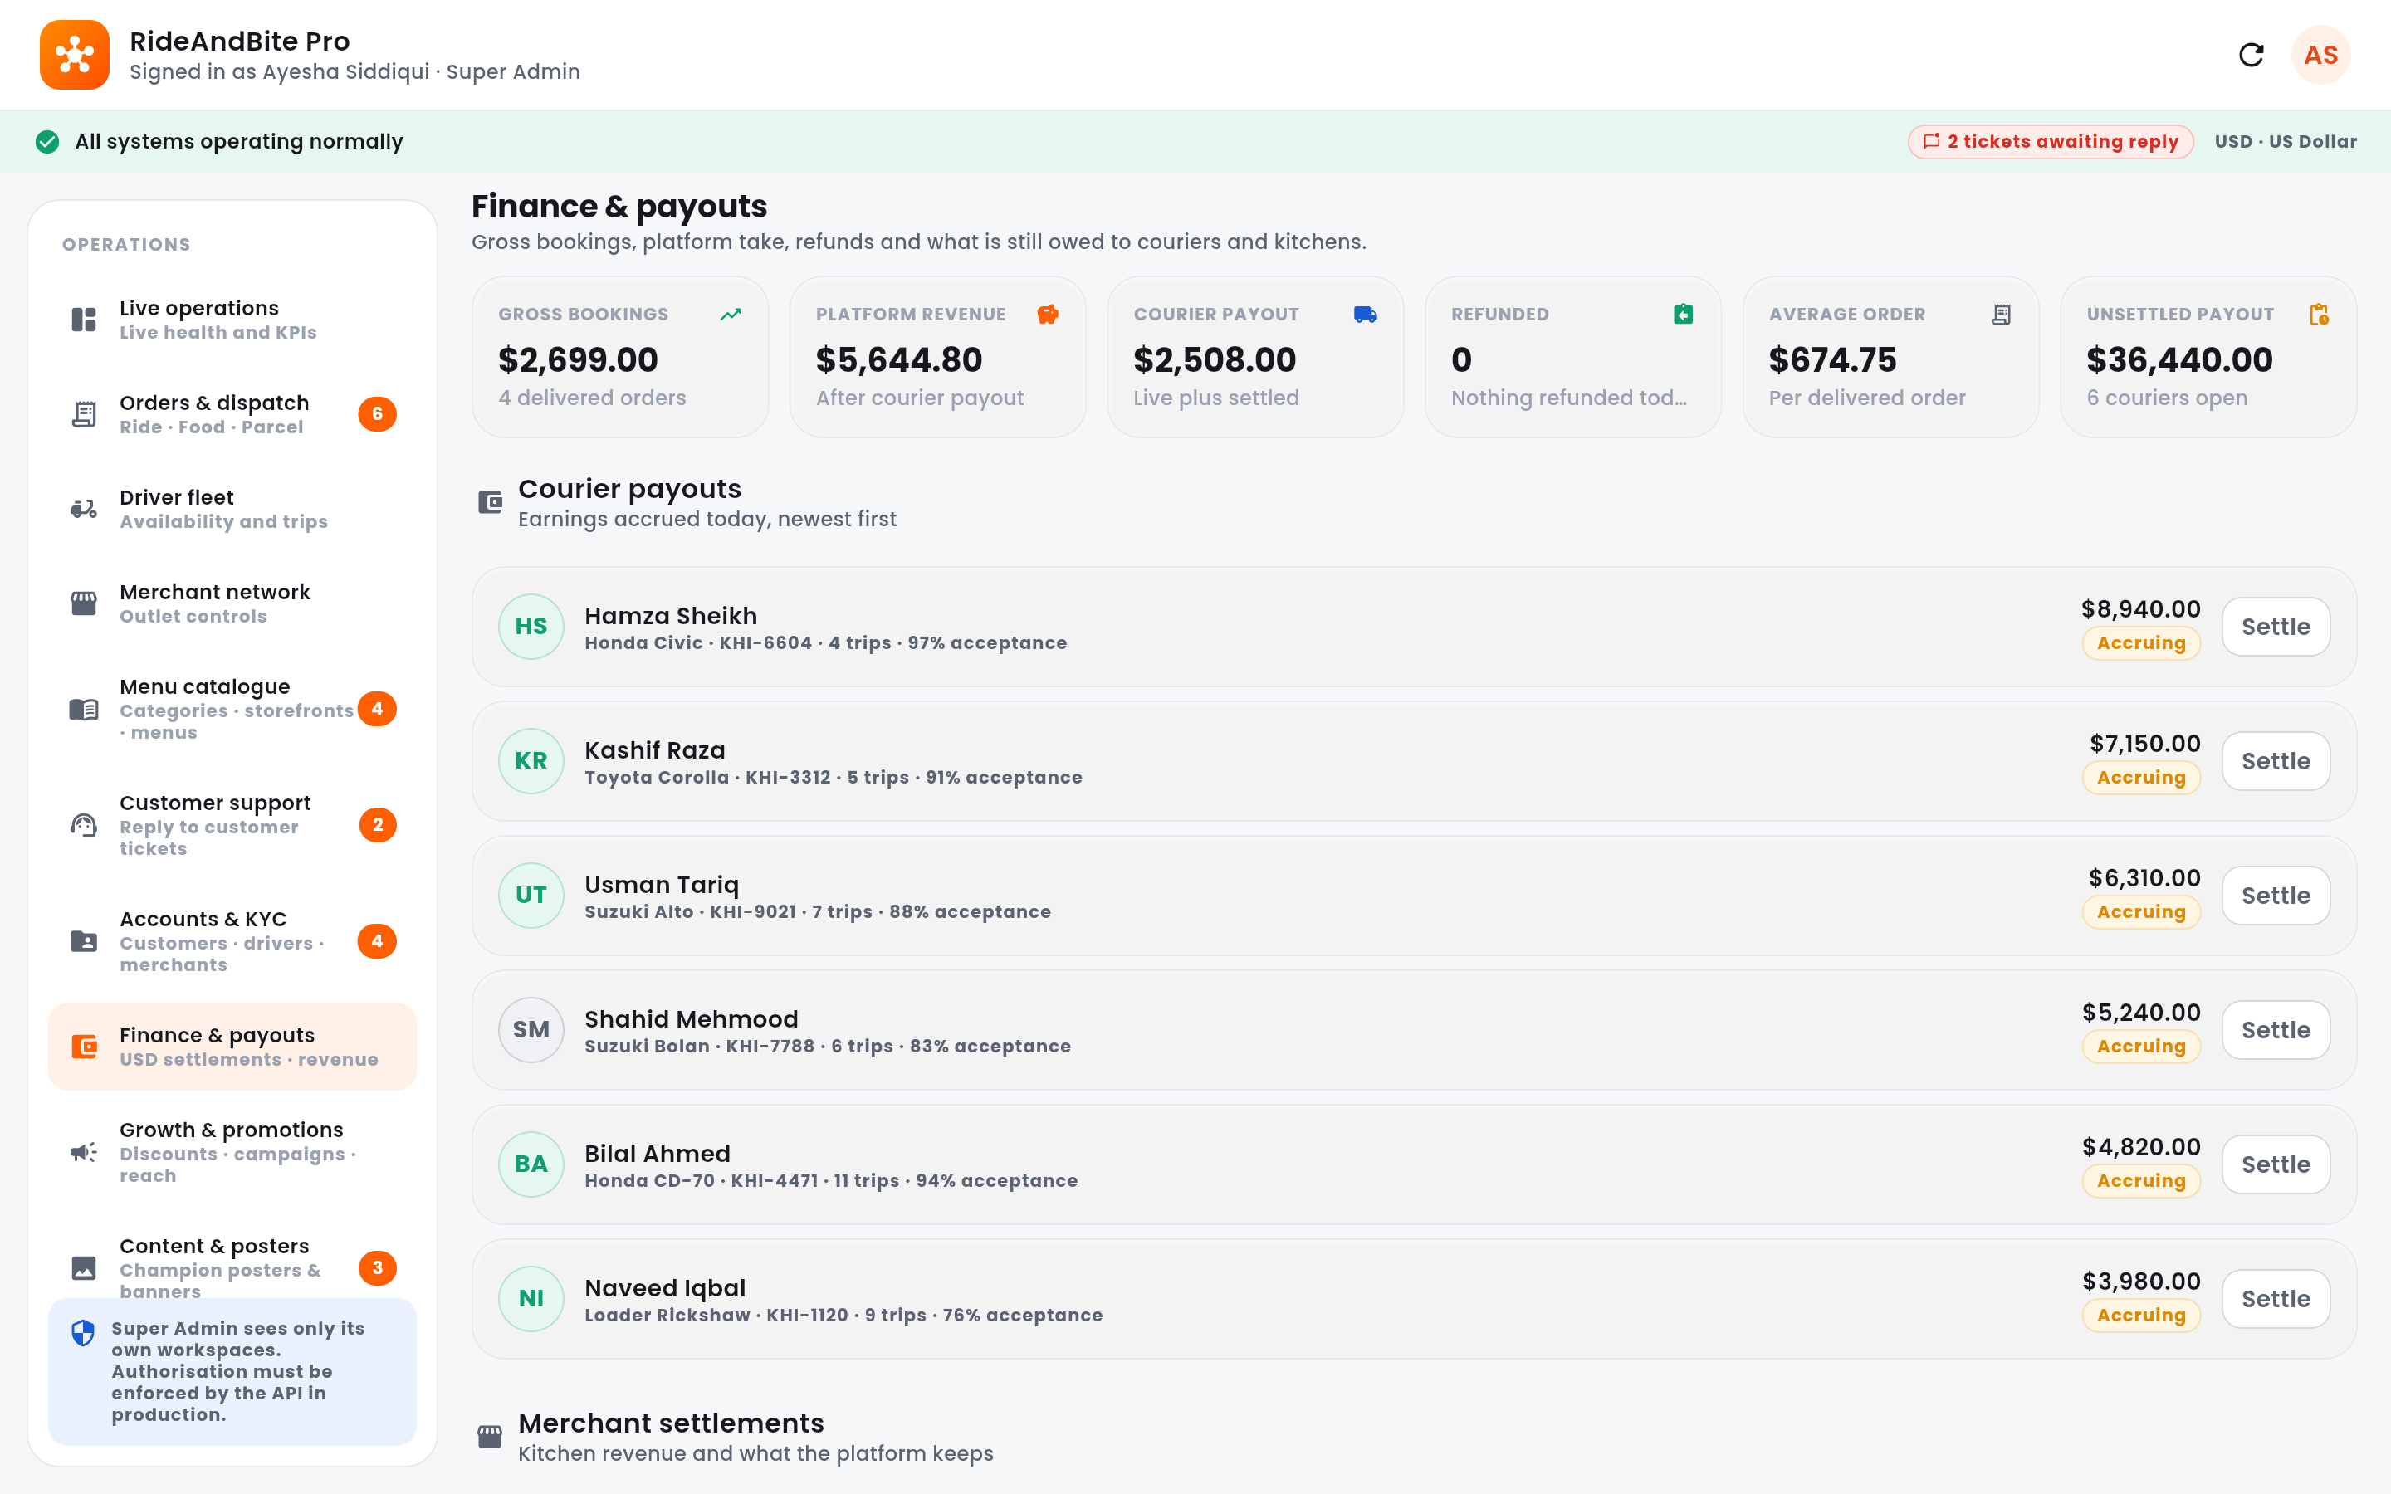
Task: Click the green systems status check icon
Action: [47, 142]
